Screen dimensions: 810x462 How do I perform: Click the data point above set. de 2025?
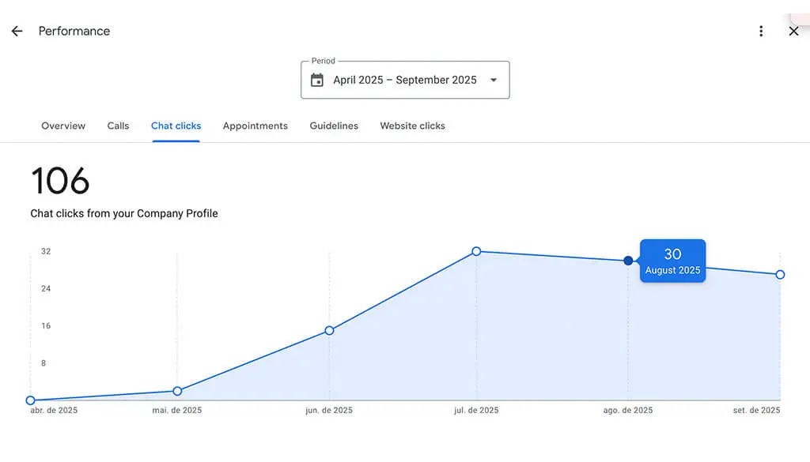coord(780,275)
